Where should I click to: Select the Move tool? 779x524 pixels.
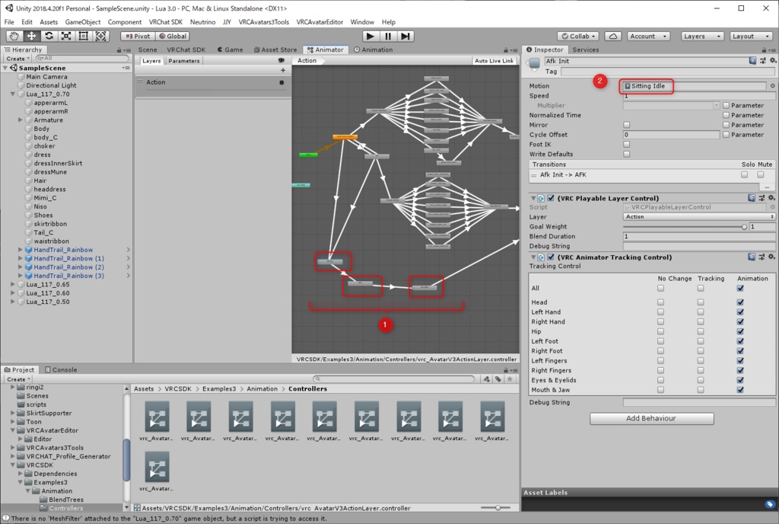point(31,36)
